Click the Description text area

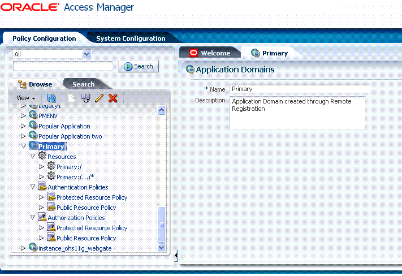(297, 113)
